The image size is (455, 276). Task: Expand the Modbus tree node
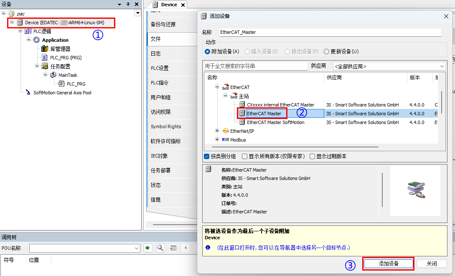tap(217, 140)
